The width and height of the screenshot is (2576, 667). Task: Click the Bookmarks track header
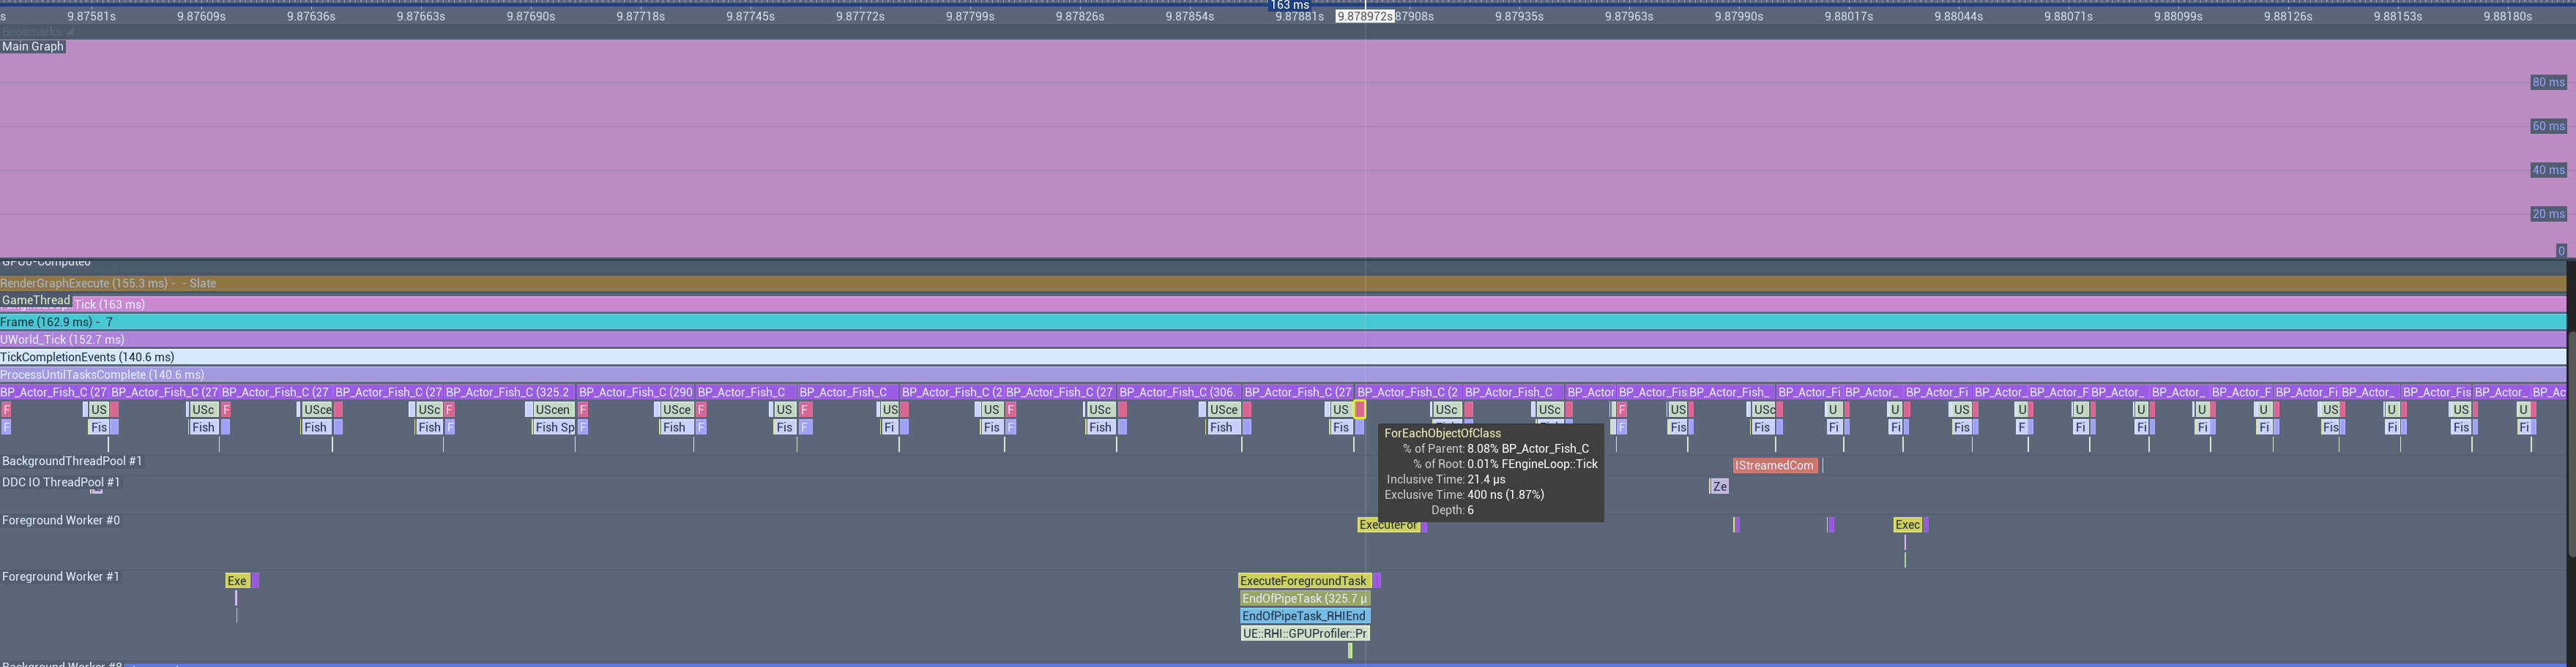click(x=38, y=32)
